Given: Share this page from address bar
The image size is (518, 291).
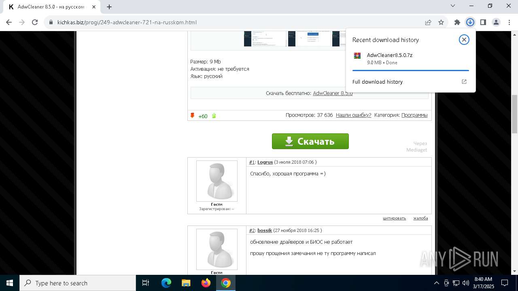Looking at the screenshot, I should [428, 23].
